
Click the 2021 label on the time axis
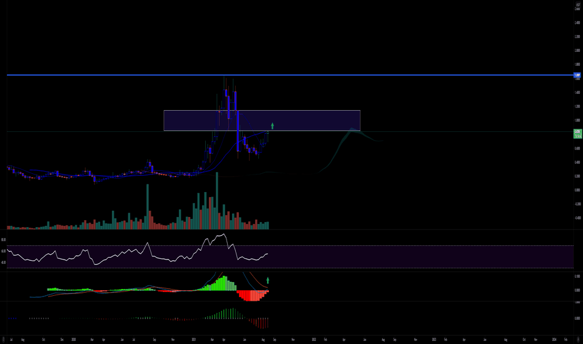[194, 340]
